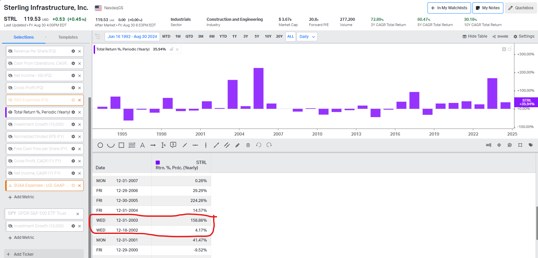The width and height of the screenshot is (538, 258).
Task: Select the 10Y time range
Action: tap(268, 36)
